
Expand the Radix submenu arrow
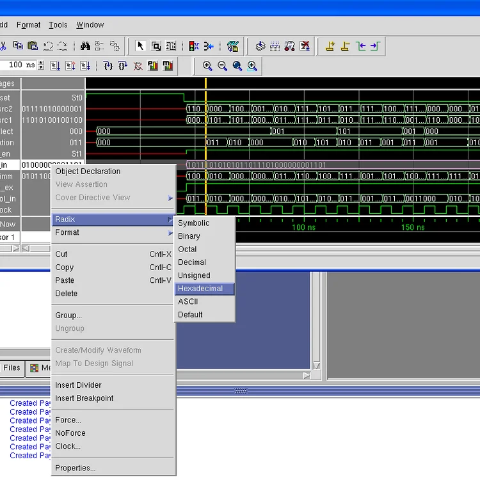pos(170,220)
